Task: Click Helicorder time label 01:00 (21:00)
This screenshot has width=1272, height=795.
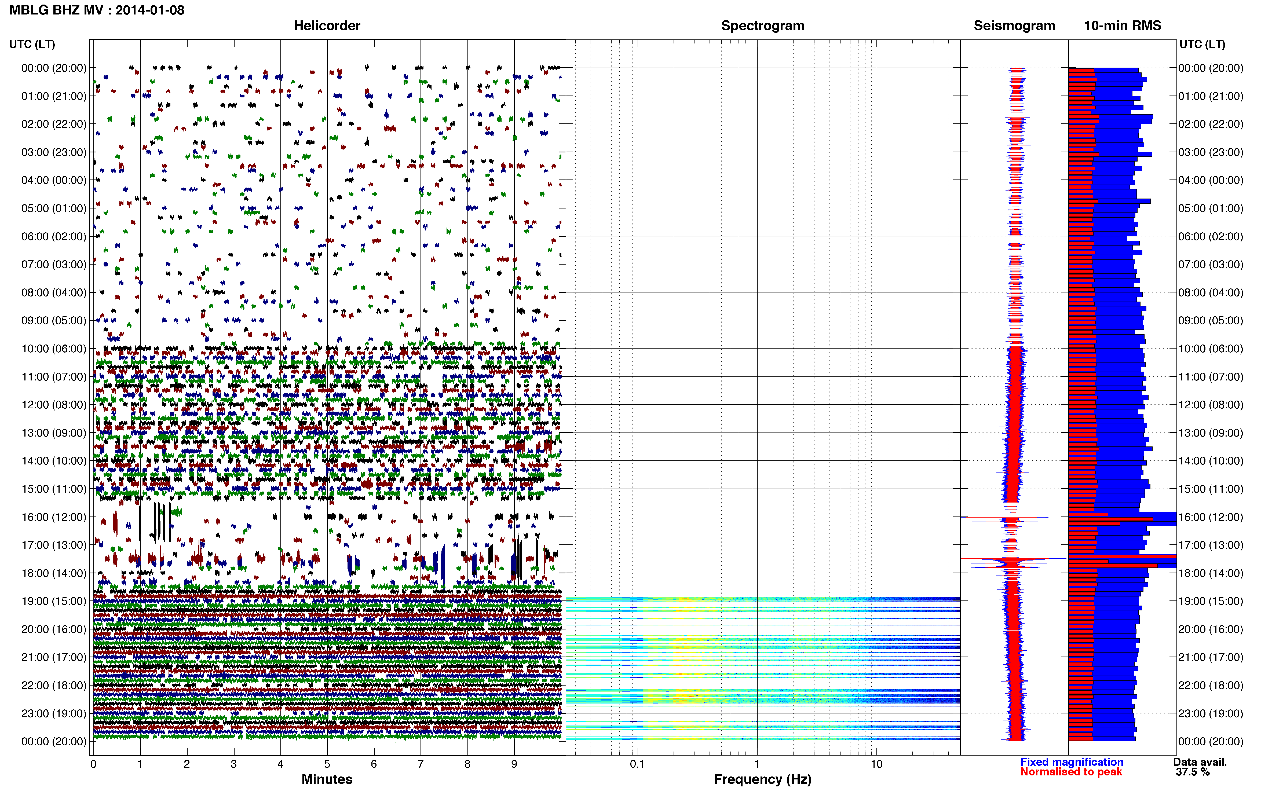Action: click(x=54, y=96)
